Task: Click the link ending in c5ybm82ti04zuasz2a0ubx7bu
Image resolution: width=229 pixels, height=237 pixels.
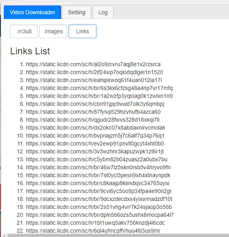Action: 97,159
